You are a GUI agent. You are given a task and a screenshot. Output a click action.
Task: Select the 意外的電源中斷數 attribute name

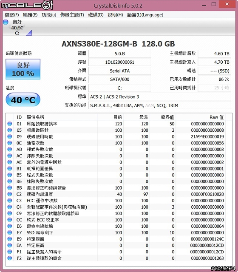click(x=44, y=162)
